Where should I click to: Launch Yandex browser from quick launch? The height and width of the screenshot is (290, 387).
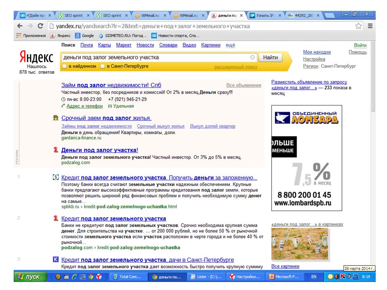tap(99, 277)
